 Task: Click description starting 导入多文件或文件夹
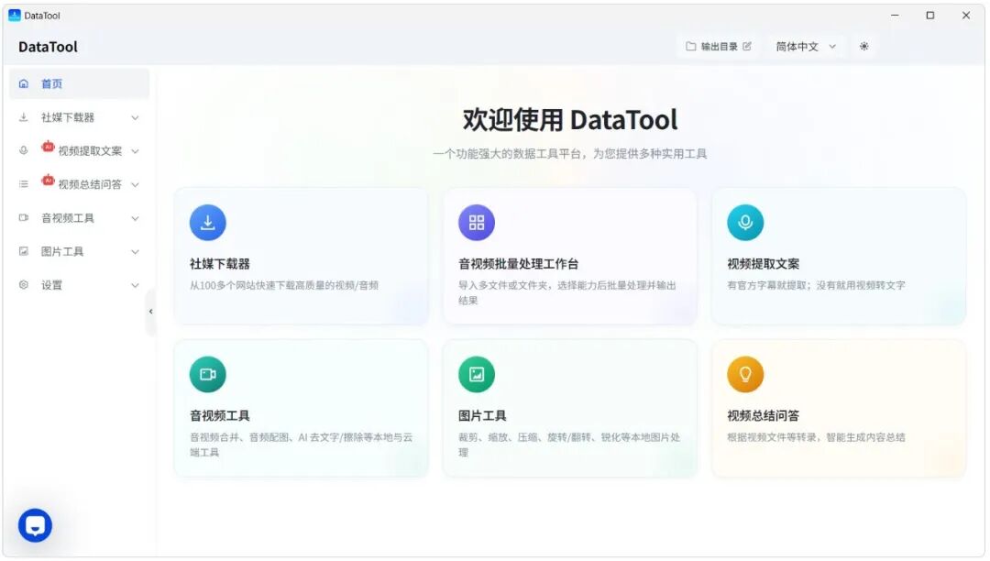tap(567, 292)
